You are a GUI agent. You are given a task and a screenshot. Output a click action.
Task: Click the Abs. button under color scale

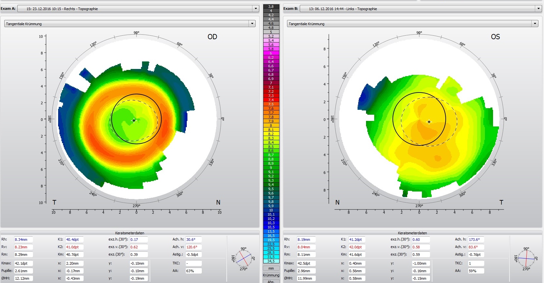tap(271, 281)
